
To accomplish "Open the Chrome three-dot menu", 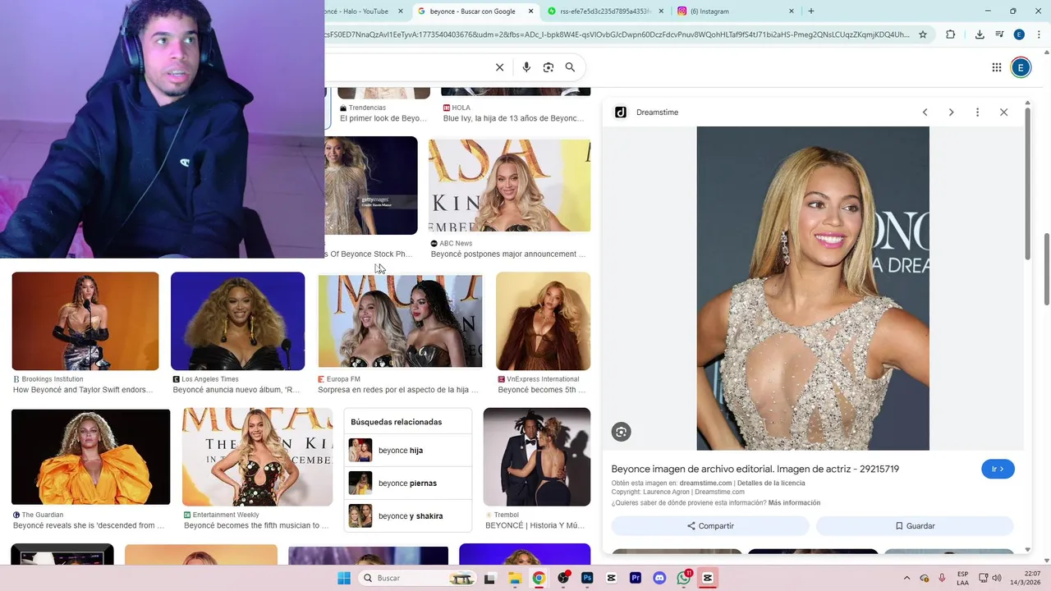I will (1038, 34).
